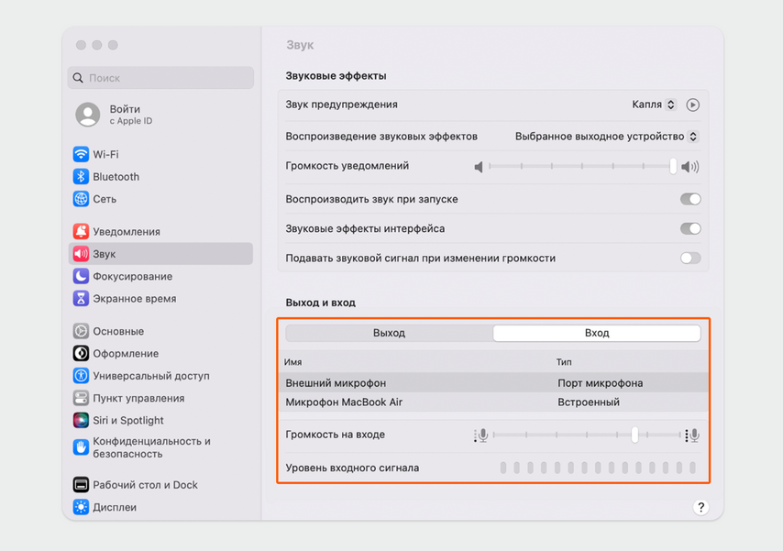This screenshot has width=783, height=551.
Task: Open Звук предупреждения dropdown Капля
Action: [654, 105]
